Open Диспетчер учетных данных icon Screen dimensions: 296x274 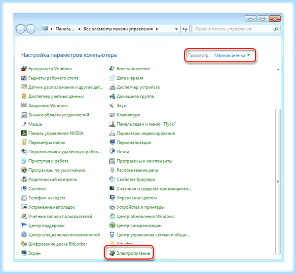[x=24, y=96]
